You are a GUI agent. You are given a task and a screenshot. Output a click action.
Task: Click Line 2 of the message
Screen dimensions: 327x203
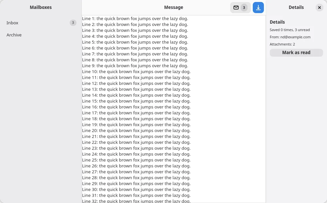(135, 25)
